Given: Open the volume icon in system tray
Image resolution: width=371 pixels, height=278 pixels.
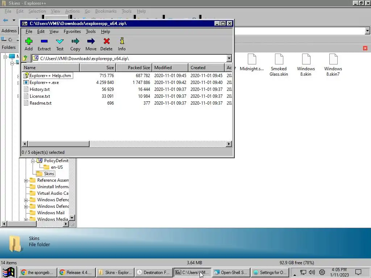Looking at the screenshot, I should [312, 272].
